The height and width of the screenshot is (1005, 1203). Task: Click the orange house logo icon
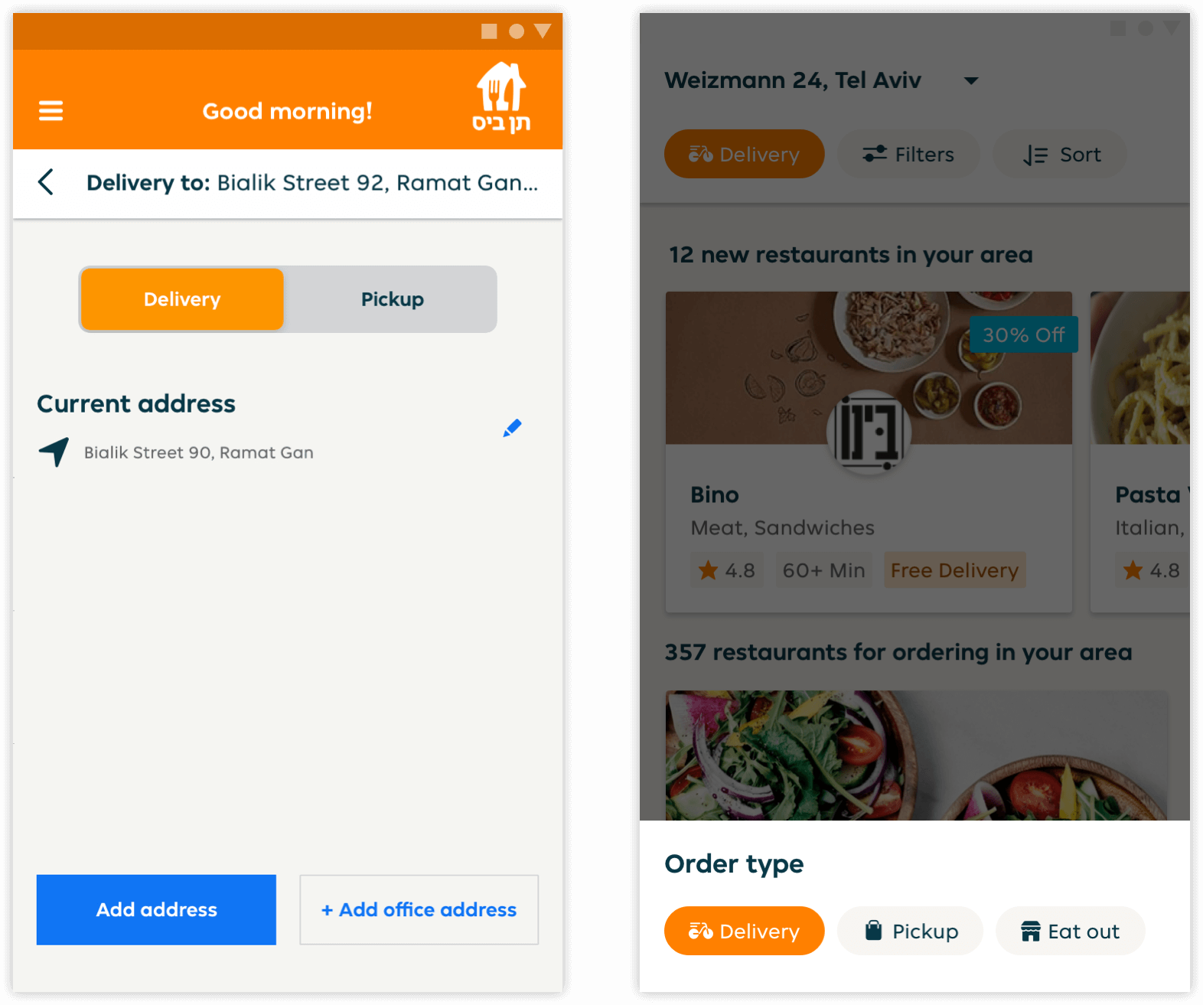(501, 97)
